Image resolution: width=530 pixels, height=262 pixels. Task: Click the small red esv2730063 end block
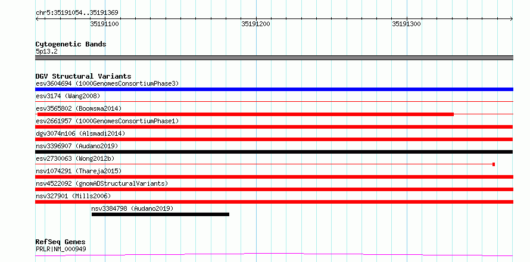pos(494,164)
